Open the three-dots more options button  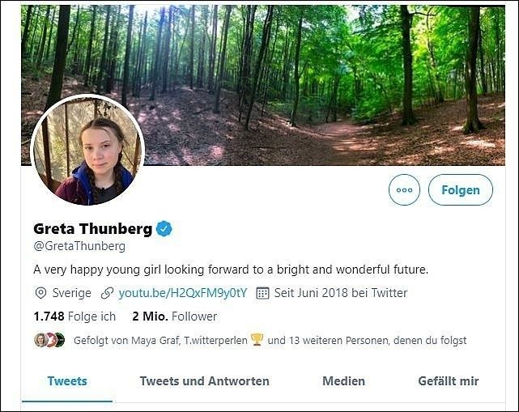pyautogui.click(x=404, y=190)
